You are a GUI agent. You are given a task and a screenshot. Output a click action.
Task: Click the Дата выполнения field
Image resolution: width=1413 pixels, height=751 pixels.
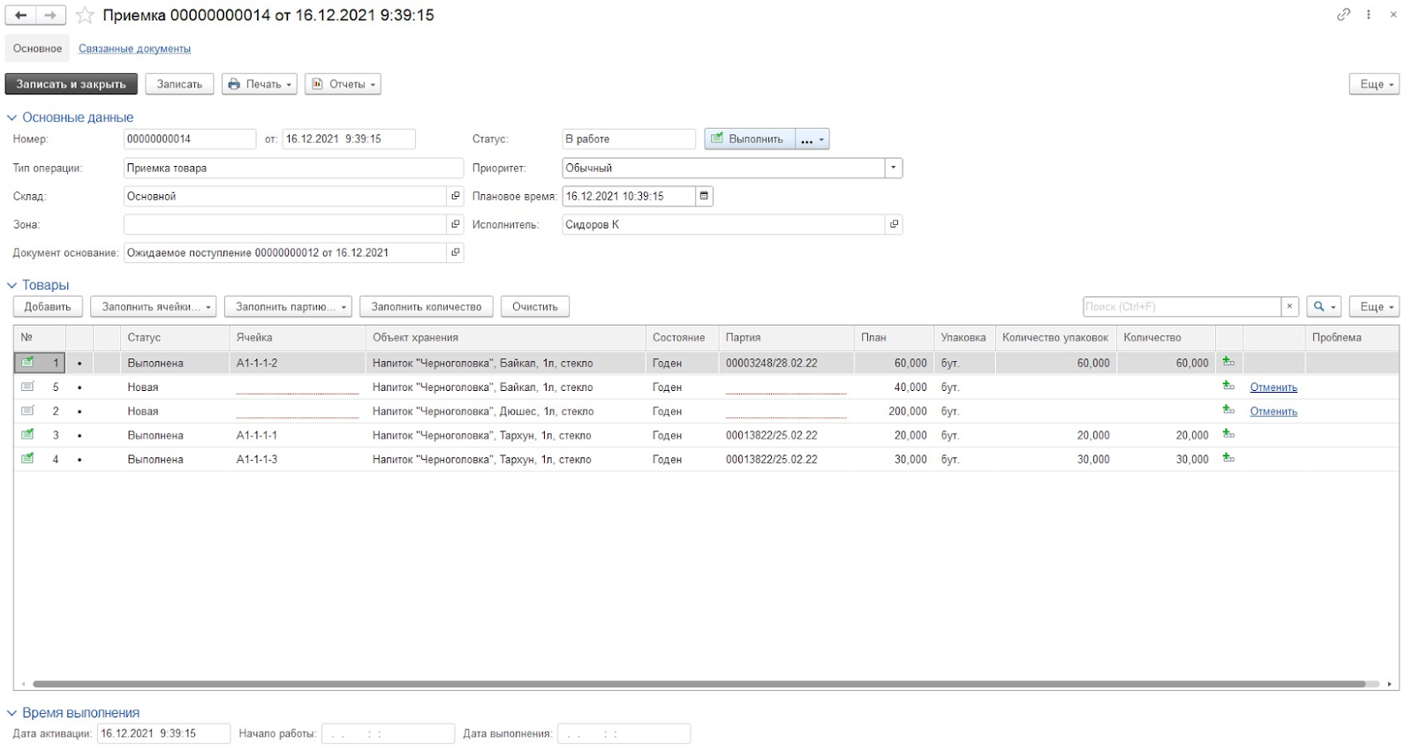coord(623,733)
